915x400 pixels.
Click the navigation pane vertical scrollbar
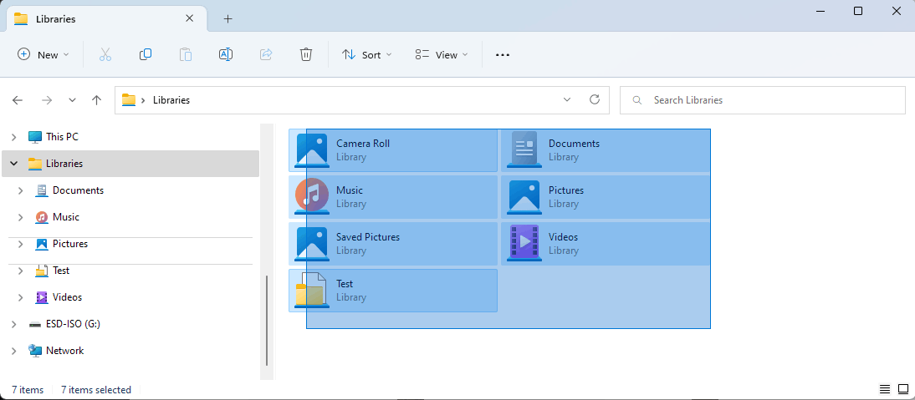pyautogui.click(x=267, y=320)
